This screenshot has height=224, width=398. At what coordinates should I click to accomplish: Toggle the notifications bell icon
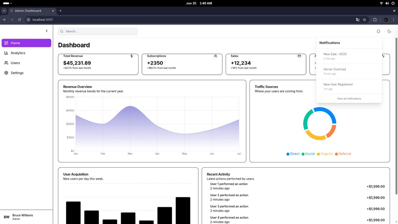(x=379, y=31)
